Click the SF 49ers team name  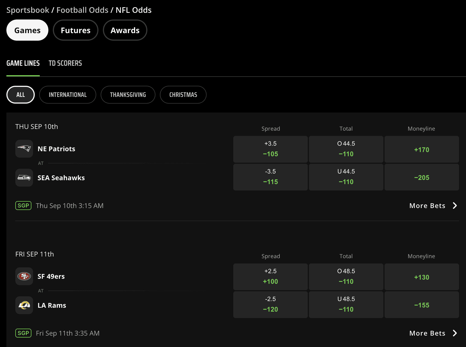click(x=51, y=276)
